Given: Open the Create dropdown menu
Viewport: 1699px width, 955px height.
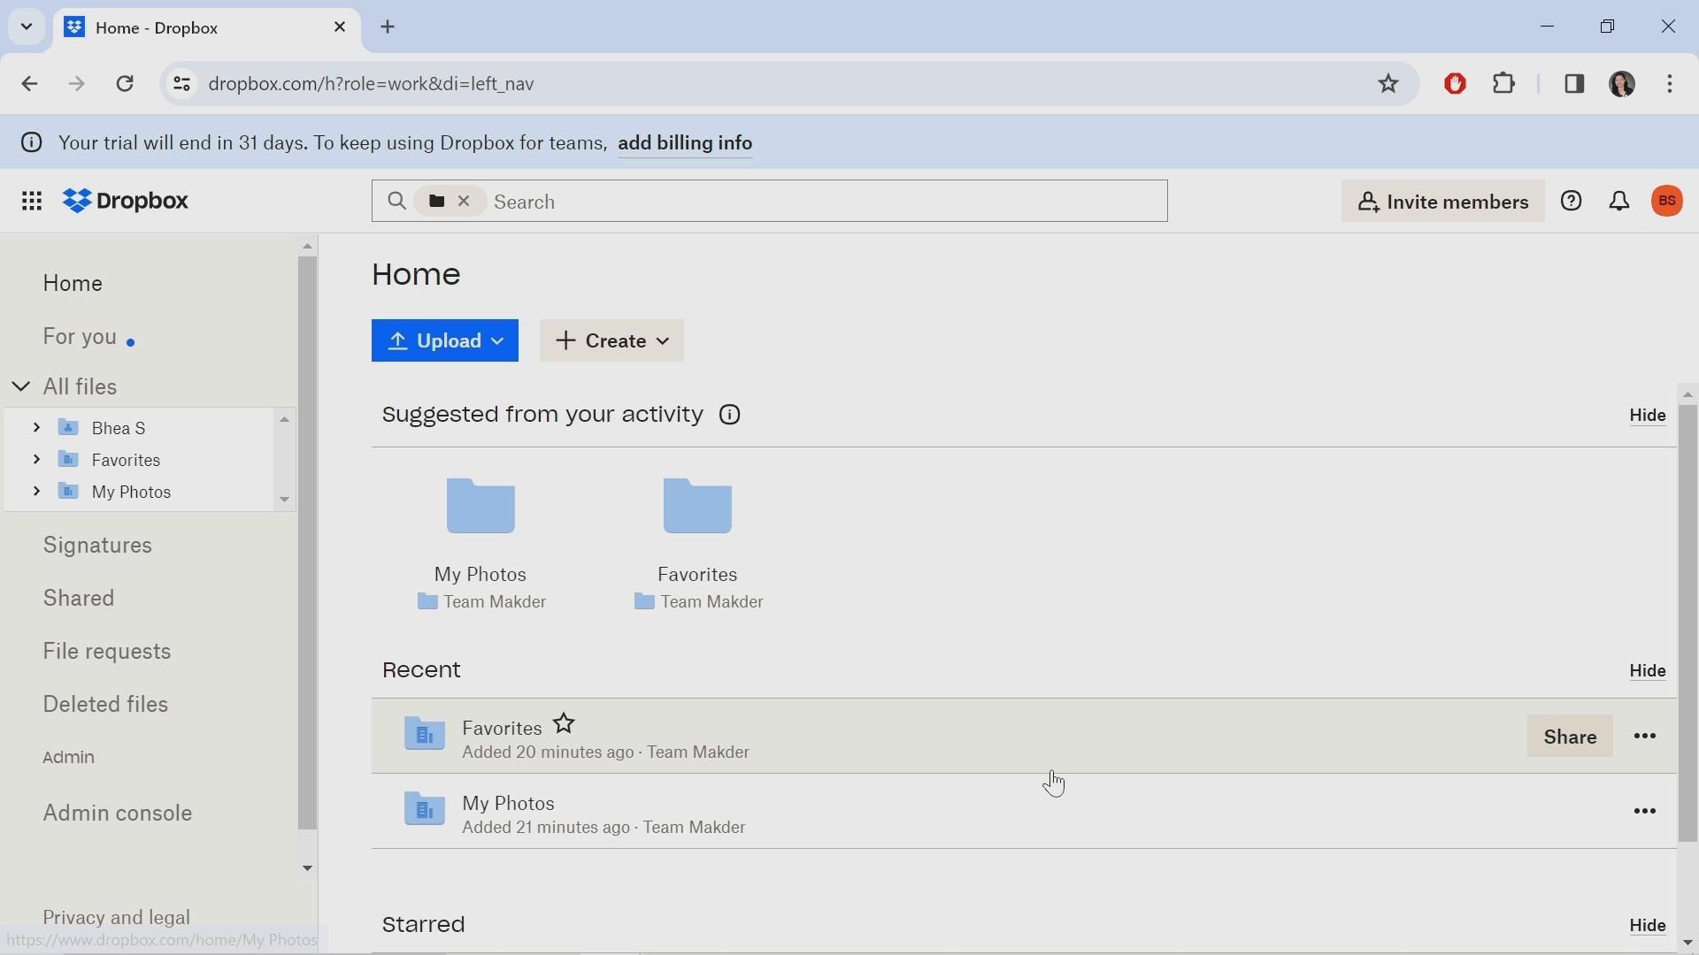Looking at the screenshot, I should 611,341.
